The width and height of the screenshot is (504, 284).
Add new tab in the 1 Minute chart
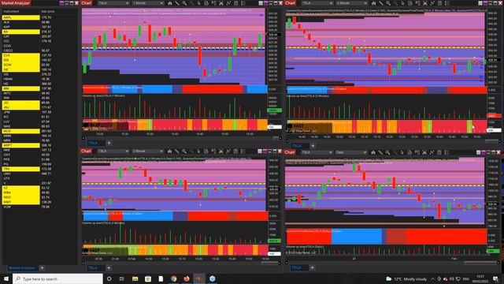click(109, 143)
